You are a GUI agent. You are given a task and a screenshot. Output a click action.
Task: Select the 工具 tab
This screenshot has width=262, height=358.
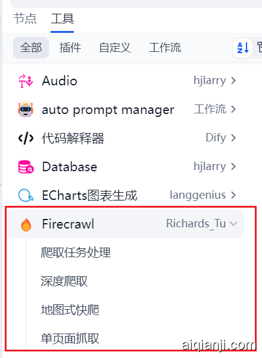(62, 18)
